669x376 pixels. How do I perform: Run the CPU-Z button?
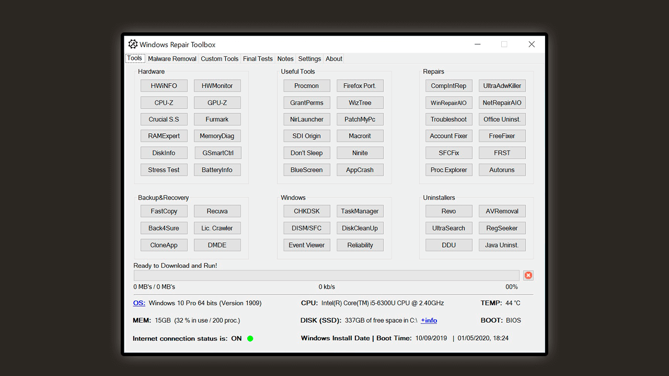pyautogui.click(x=164, y=103)
